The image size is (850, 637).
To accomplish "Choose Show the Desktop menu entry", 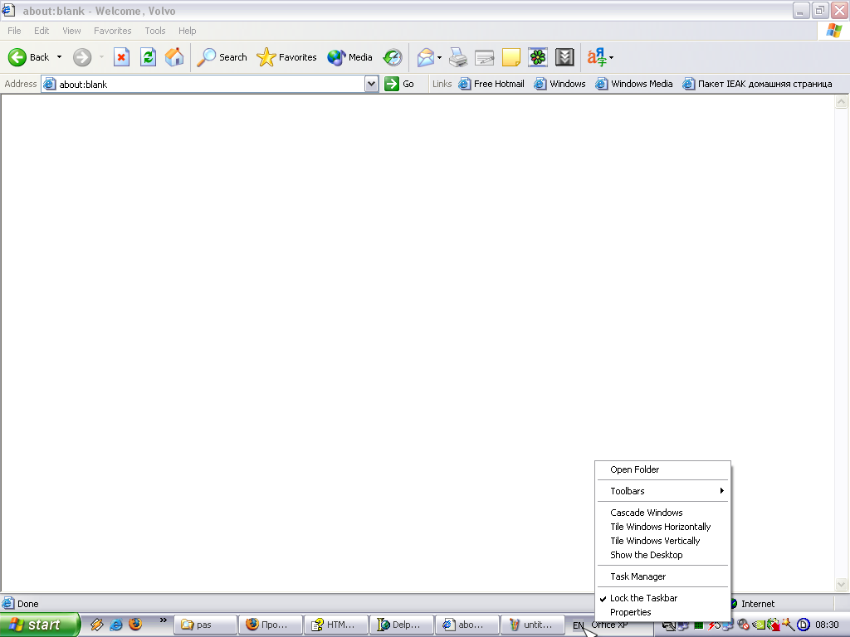I will click(x=646, y=555).
